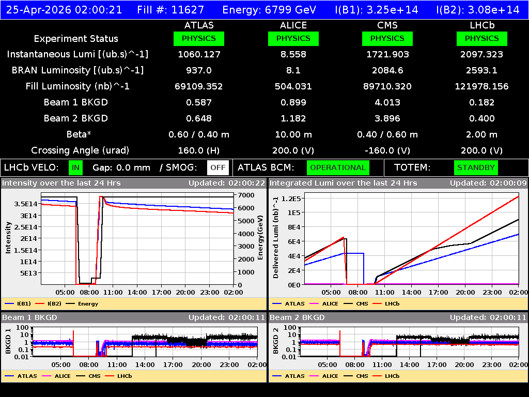Image resolution: width=529 pixels, height=397 pixels.
Task: Click CMS legend in Beam 1 BKGD chart
Action: (x=88, y=376)
